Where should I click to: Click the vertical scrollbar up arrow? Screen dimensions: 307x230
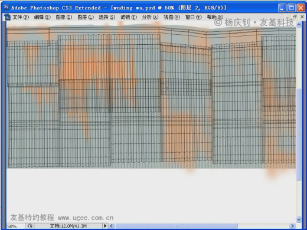[299, 25]
